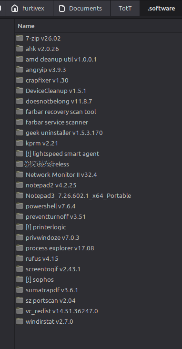182x349 pixels.
Task: Click the home icon beside furtivex
Action: point(15,9)
